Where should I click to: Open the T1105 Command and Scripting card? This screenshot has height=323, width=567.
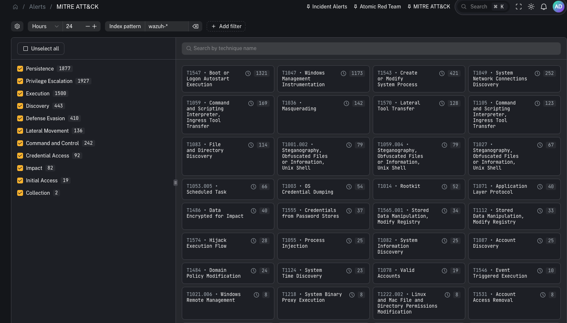pos(514,115)
